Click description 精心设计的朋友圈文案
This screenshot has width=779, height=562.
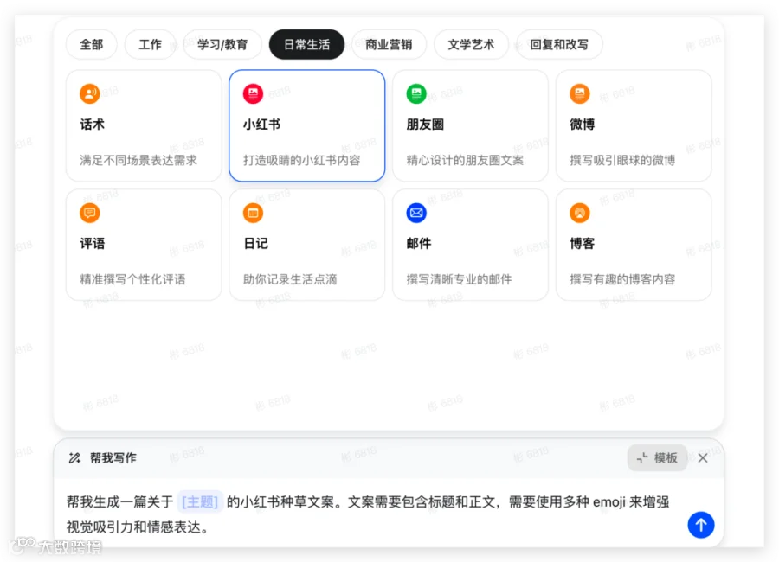pos(465,160)
